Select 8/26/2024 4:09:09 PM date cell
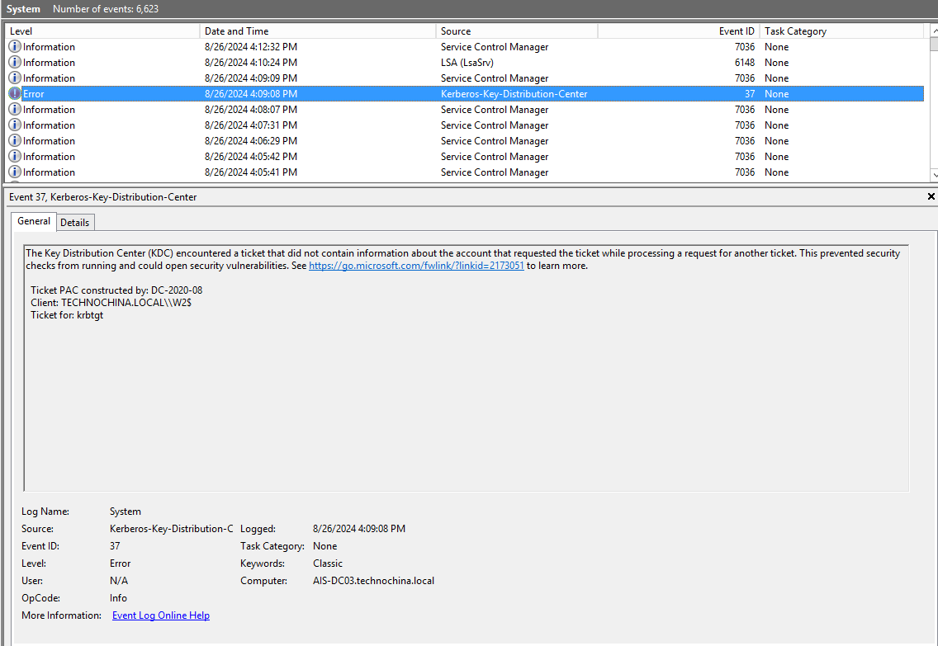Screen dimensions: 938x646 coord(251,78)
